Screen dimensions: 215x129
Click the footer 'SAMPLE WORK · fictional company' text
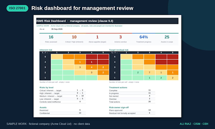[x=48, y=124]
